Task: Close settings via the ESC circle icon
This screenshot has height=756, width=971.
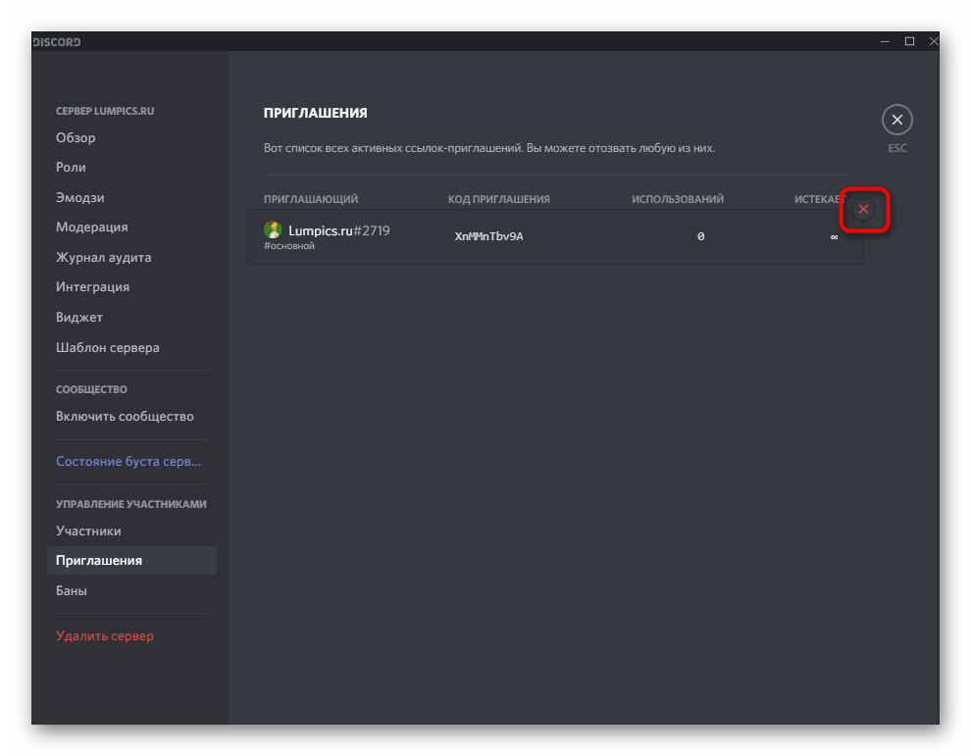Action: [896, 119]
